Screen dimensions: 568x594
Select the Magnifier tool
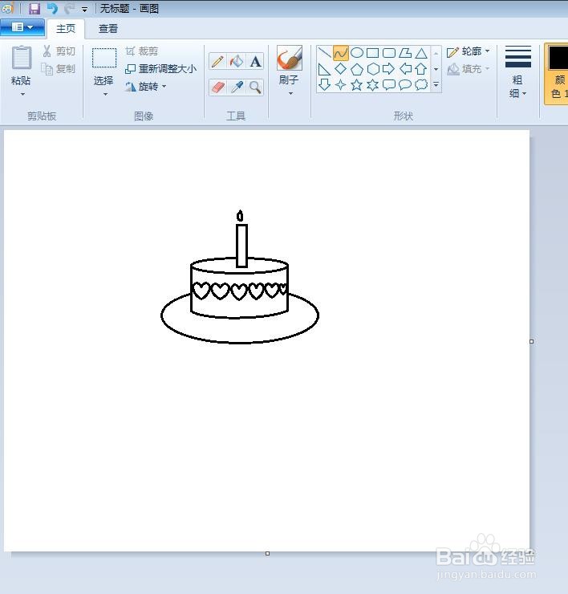tap(256, 87)
